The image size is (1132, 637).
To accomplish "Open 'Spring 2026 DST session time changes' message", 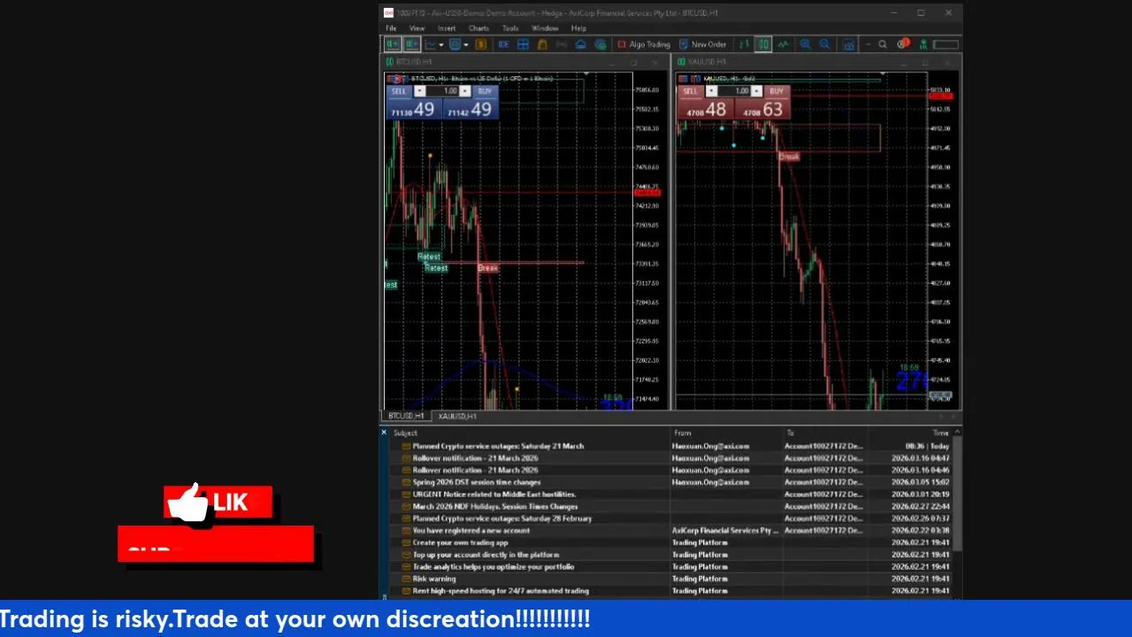I will [669, 482].
